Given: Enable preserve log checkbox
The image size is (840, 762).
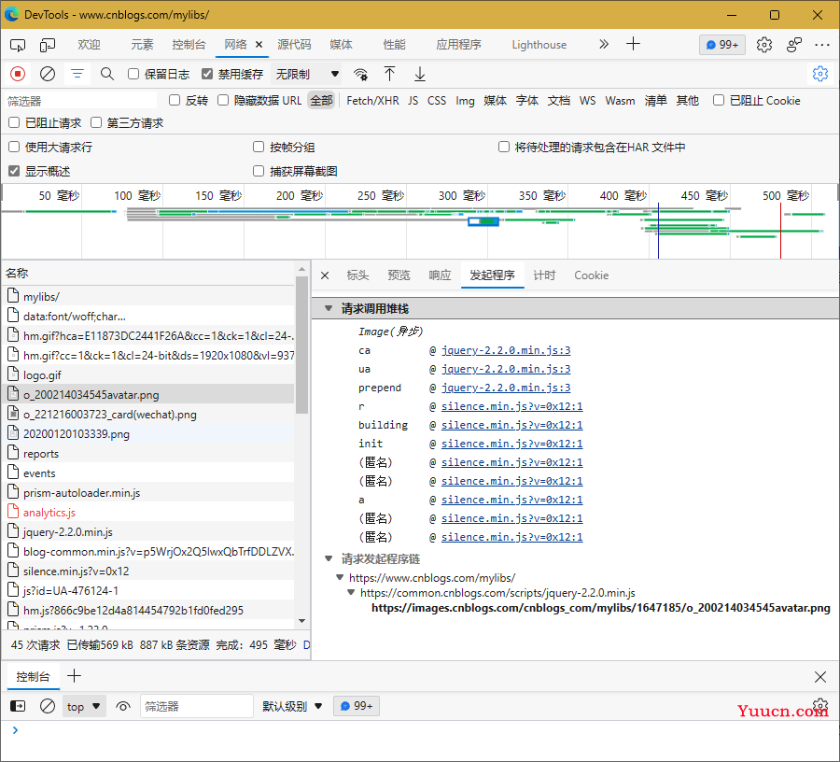Looking at the screenshot, I should [133, 74].
